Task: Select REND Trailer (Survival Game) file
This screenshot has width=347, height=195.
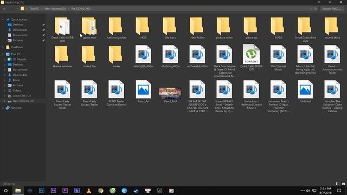Action: 117,93
